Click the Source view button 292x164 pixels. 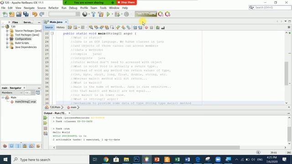coord(49,27)
